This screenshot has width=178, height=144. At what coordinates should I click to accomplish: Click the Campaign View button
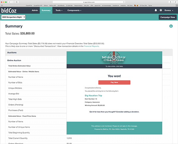pyautogui.click(x=168, y=17)
